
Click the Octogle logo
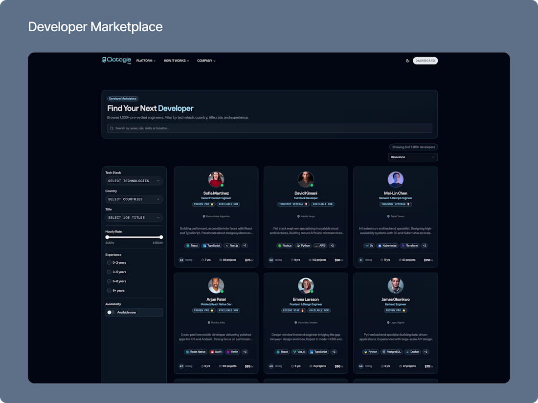116,60
